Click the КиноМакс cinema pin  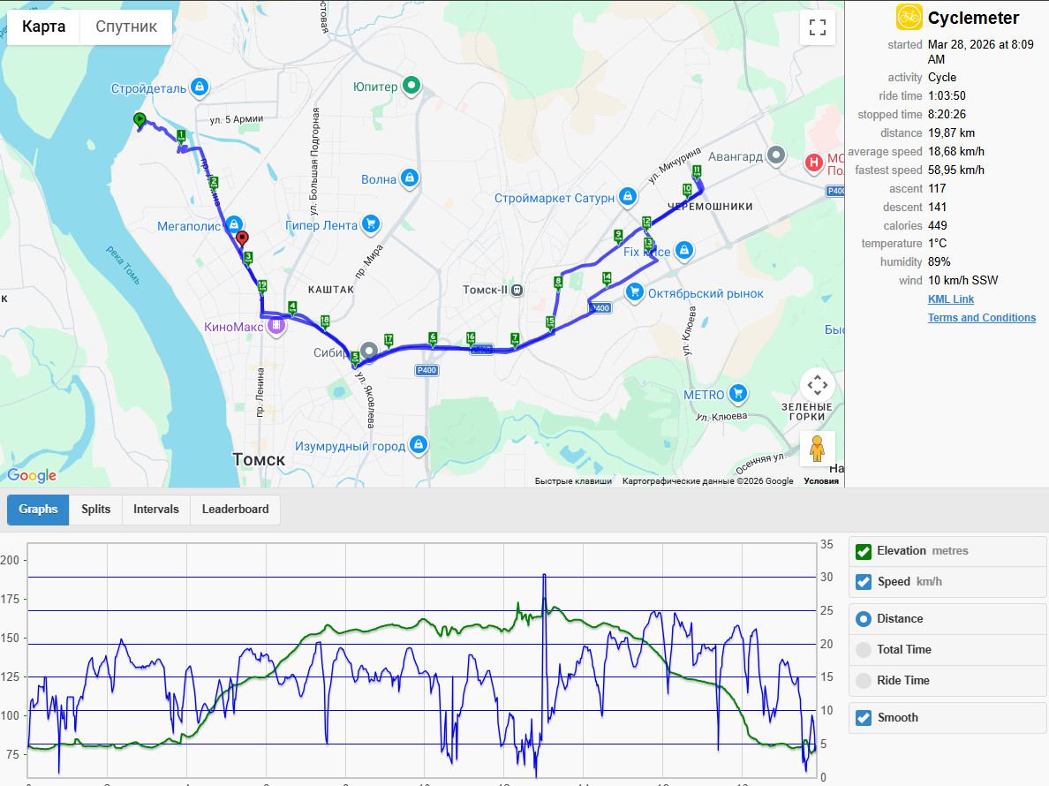coord(275,326)
